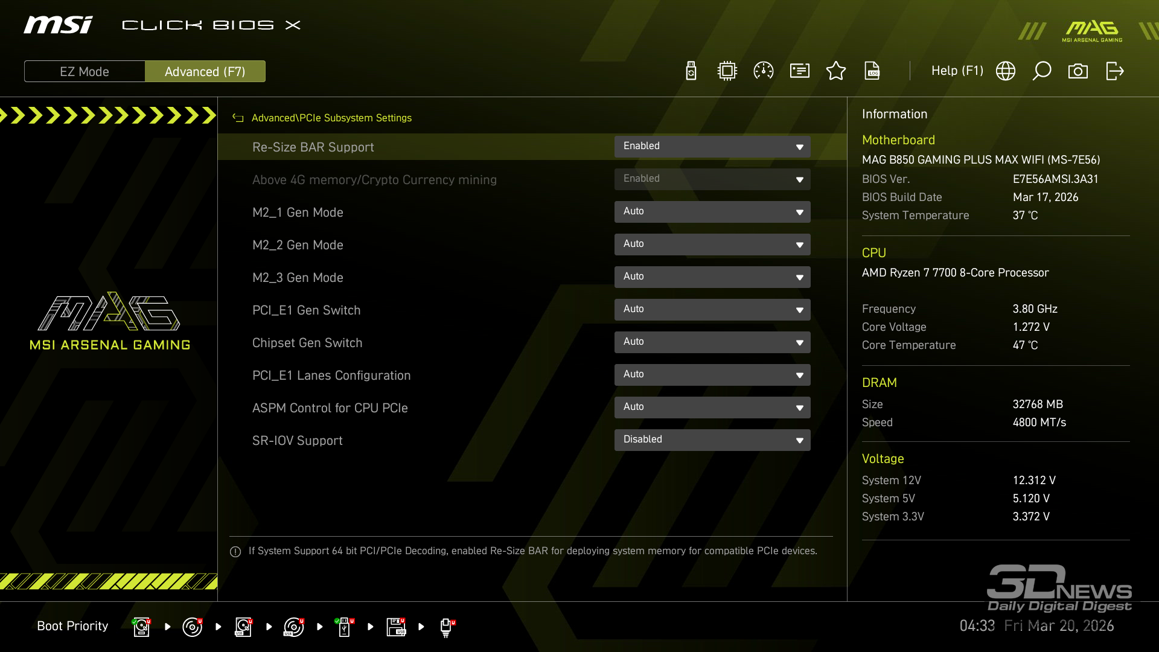Click the star Favorites icon

[x=836, y=71]
